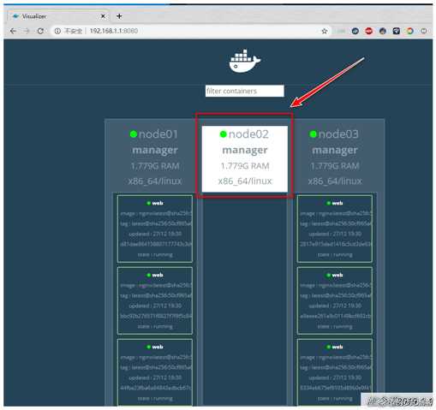436x410 pixels.
Task: Open the top web container on node03
Action: 335,229
